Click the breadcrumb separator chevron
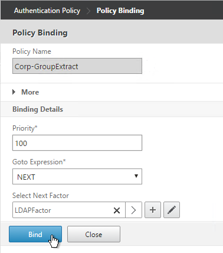This screenshot has height=253, width=223. click(x=88, y=11)
